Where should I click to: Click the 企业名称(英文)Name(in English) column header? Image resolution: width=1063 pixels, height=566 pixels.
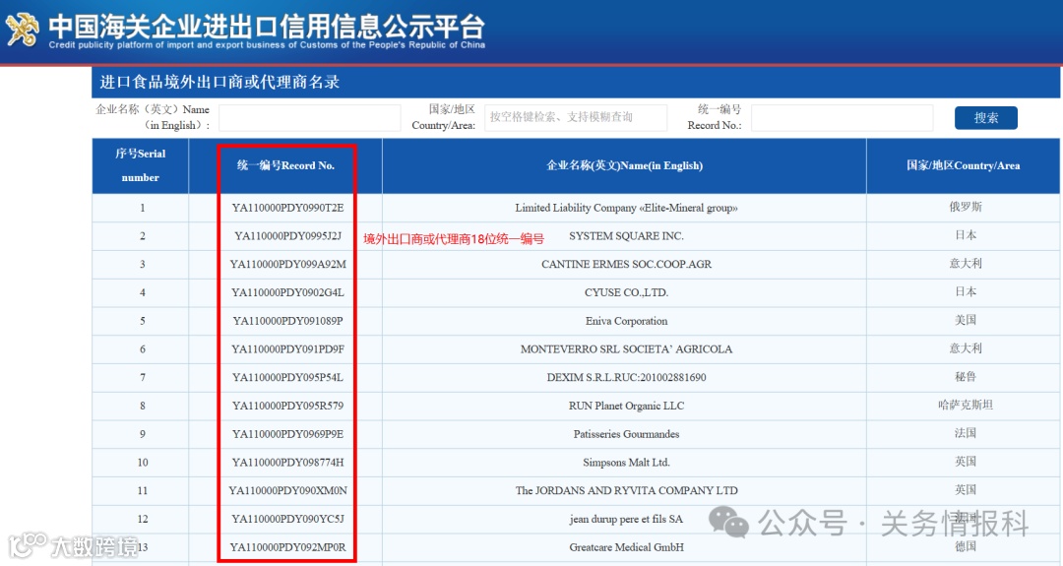pos(624,165)
